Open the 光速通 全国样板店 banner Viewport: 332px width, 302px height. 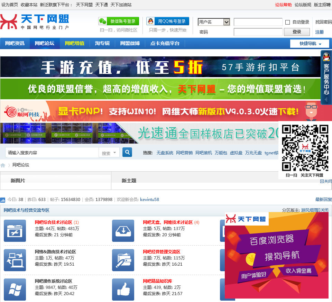coord(139,133)
